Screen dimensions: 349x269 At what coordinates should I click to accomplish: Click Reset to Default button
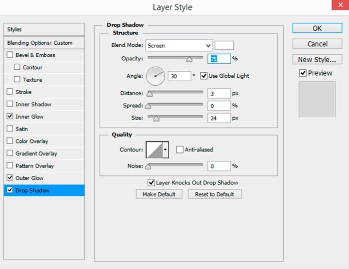point(214,194)
